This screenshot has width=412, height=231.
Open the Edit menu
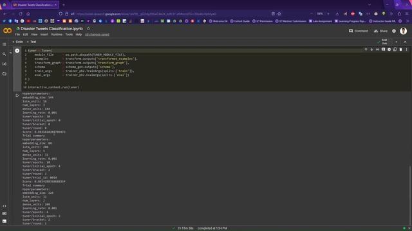[x=25, y=35]
